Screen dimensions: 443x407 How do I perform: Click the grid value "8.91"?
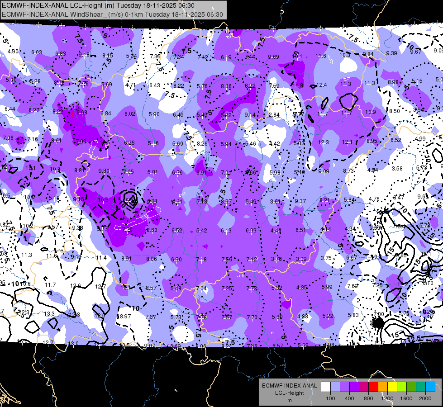[126, 258]
